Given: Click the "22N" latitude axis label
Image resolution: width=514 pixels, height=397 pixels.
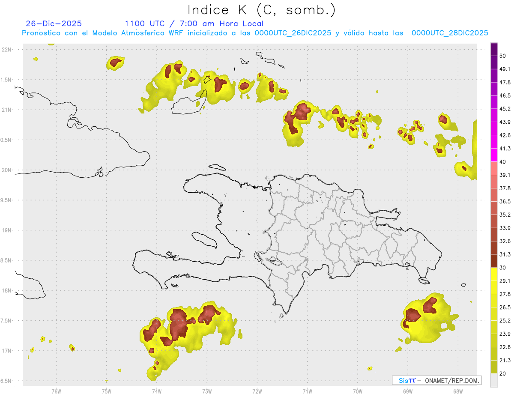Looking at the screenshot, I should pos(6,49).
